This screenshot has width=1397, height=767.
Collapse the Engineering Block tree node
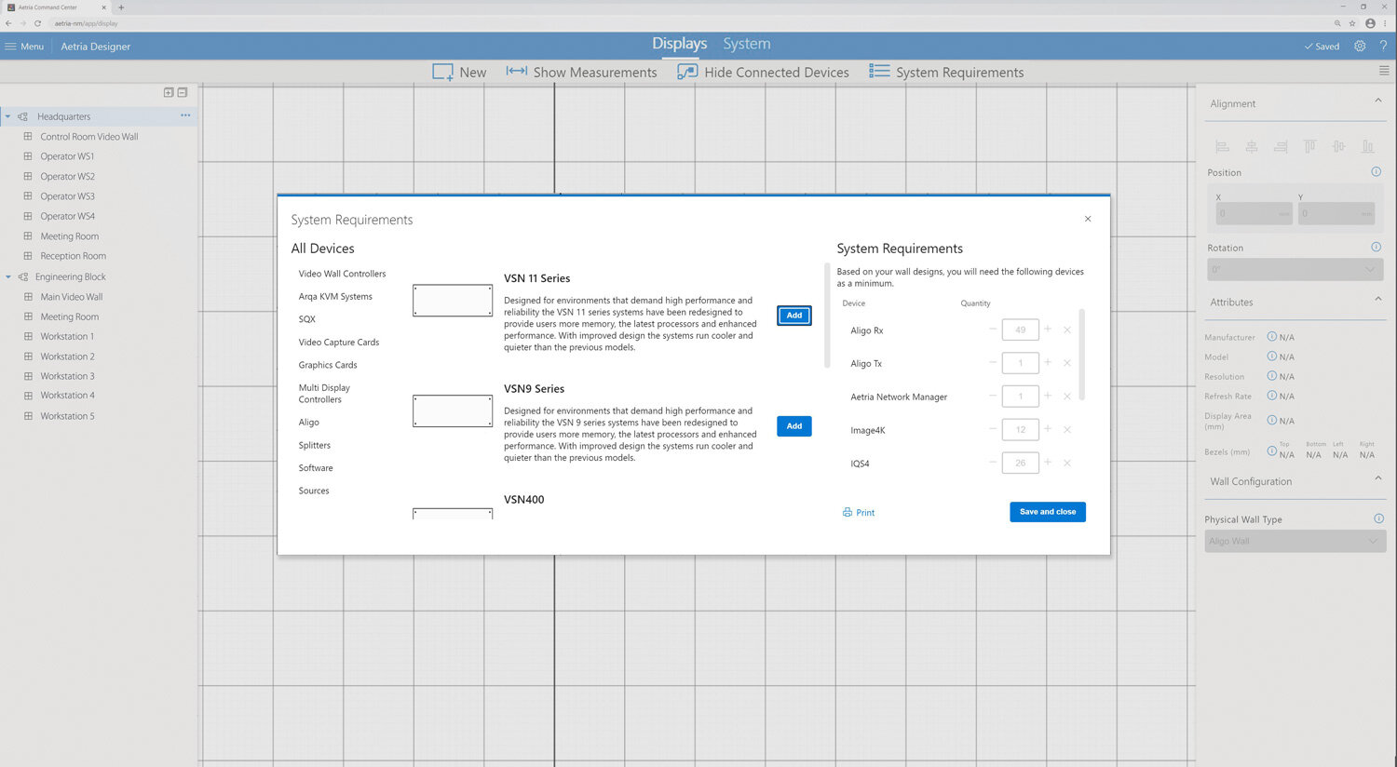click(x=8, y=276)
